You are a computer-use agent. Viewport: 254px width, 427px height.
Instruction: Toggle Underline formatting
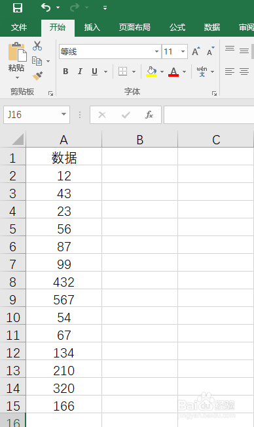click(94, 71)
